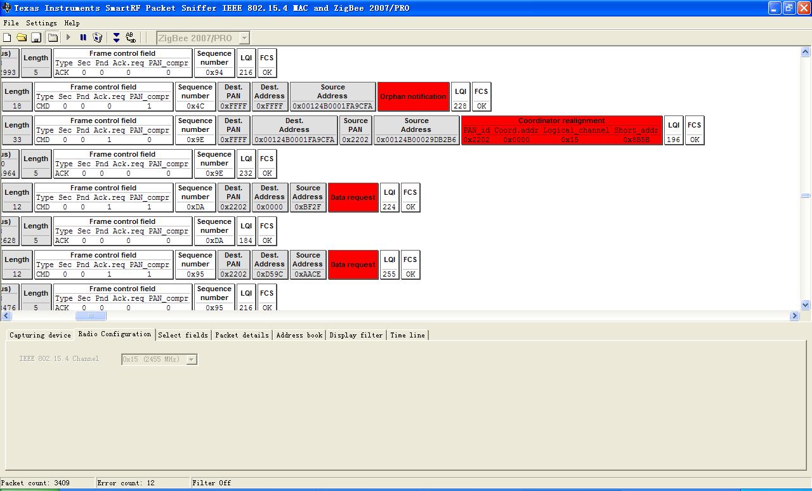The width and height of the screenshot is (812, 491).
Task: Open a saved capture file via the yellow folder icon
Action: click(x=22, y=37)
